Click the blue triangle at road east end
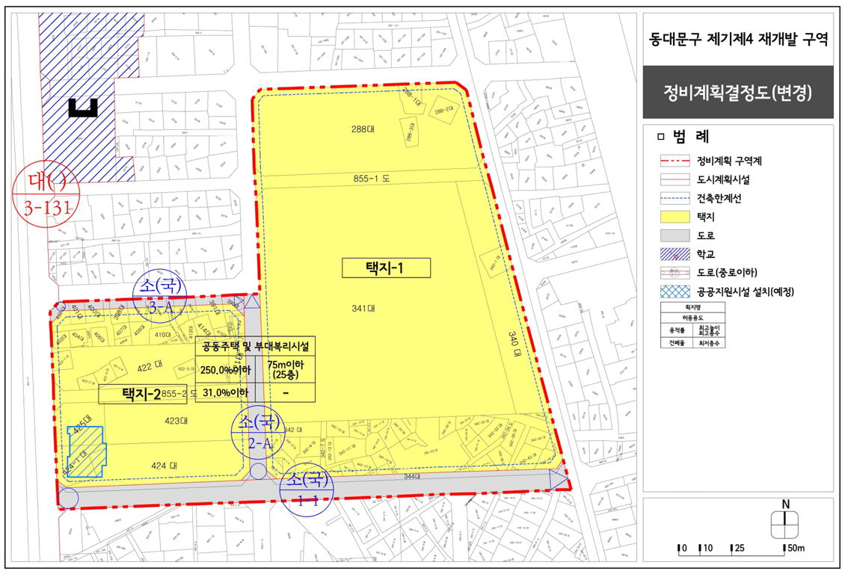The height and width of the screenshot is (574, 845). [x=559, y=479]
